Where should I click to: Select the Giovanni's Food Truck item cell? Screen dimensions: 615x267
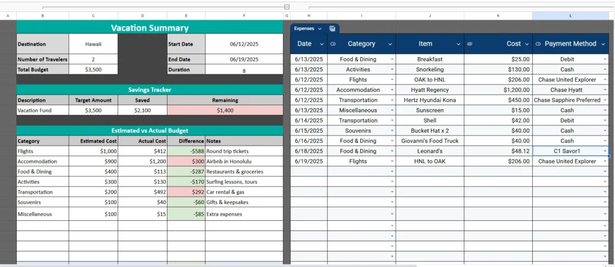point(430,141)
